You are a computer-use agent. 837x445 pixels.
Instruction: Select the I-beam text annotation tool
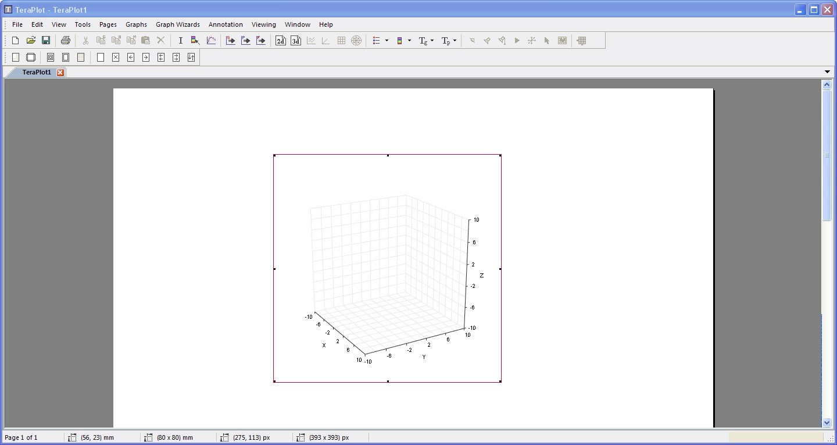(x=180, y=40)
